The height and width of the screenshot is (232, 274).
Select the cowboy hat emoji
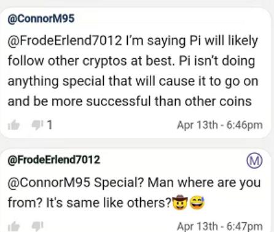pos(180,202)
